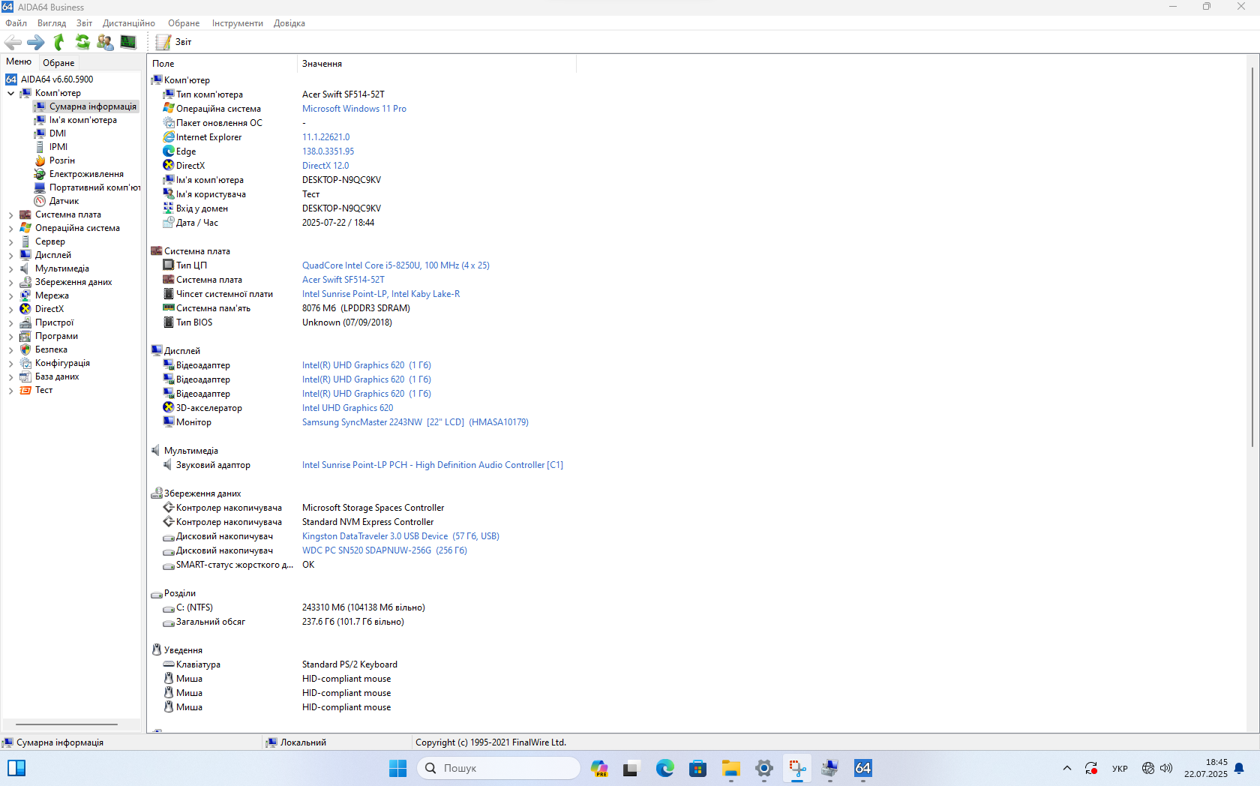Image resolution: width=1260 pixels, height=786 pixels.
Task: Click the Значення column header
Action: [x=322, y=64]
